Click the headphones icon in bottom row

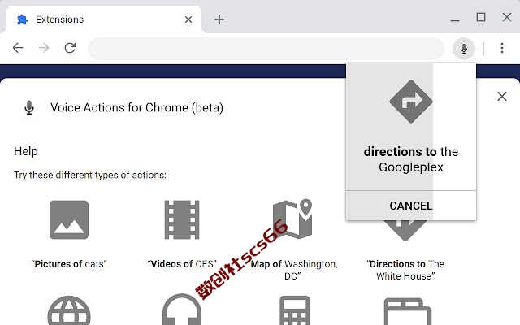coord(182,310)
